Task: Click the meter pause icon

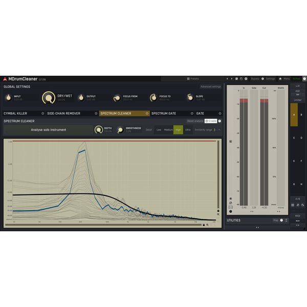Action: pyautogui.click(x=231, y=199)
